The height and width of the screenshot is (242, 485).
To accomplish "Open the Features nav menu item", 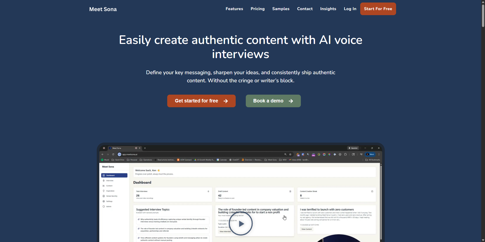I will tap(234, 9).
